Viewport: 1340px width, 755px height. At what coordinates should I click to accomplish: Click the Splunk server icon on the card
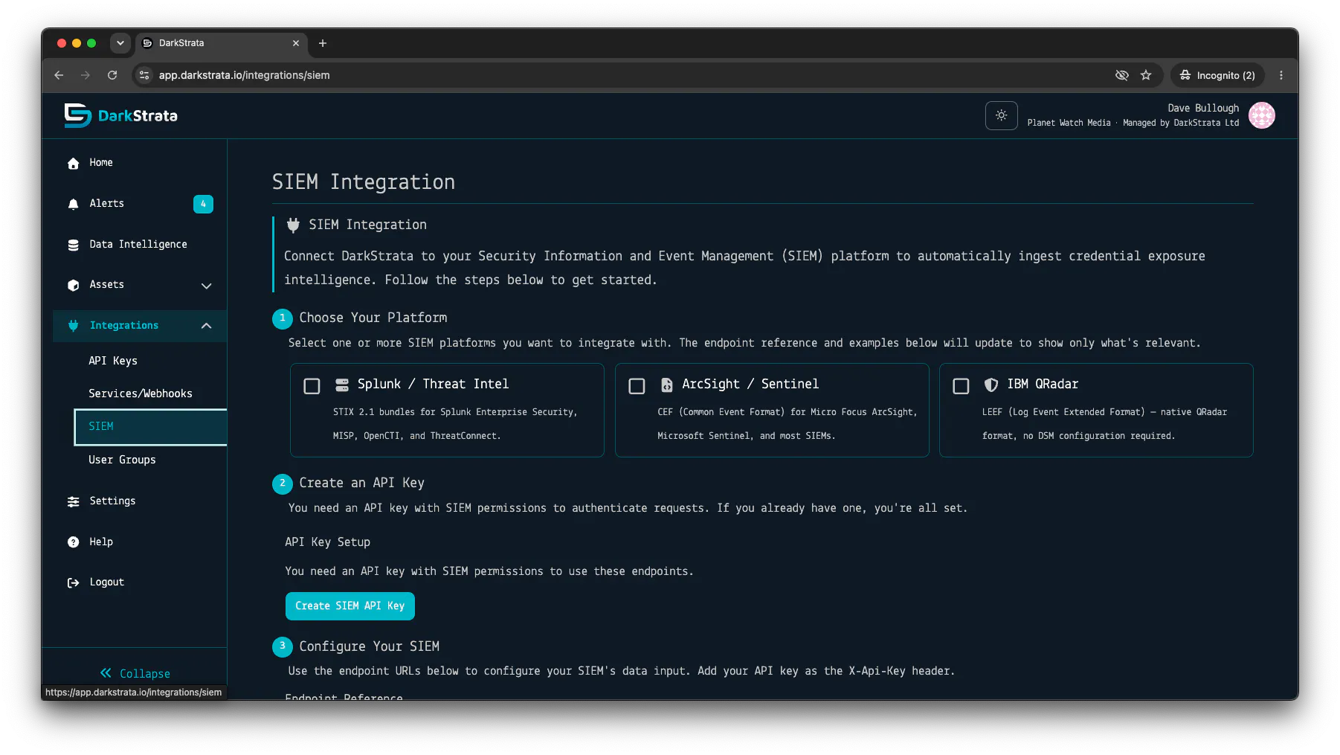point(342,385)
